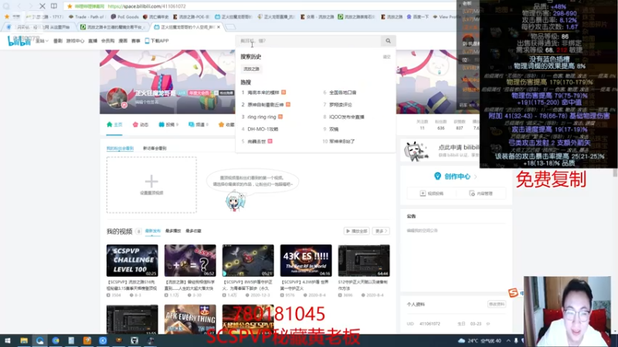Click the home icon of the 主页 tab

point(110,124)
